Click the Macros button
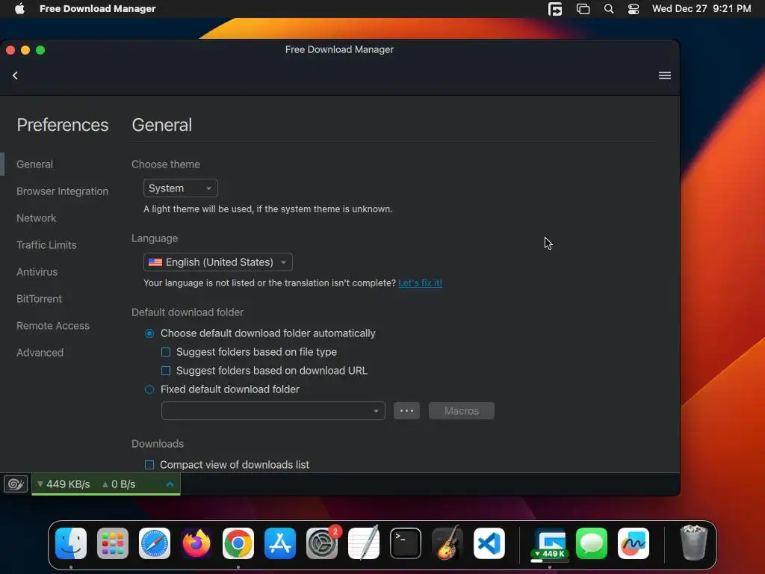The width and height of the screenshot is (765, 574). tap(462, 411)
